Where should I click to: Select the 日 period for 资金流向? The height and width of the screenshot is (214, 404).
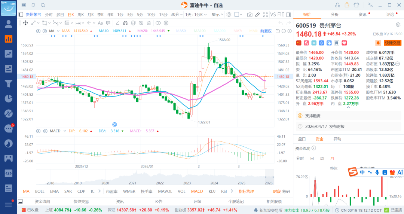[x=312, y=158]
